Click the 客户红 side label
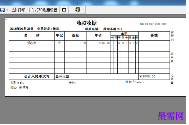 point(172,57)
